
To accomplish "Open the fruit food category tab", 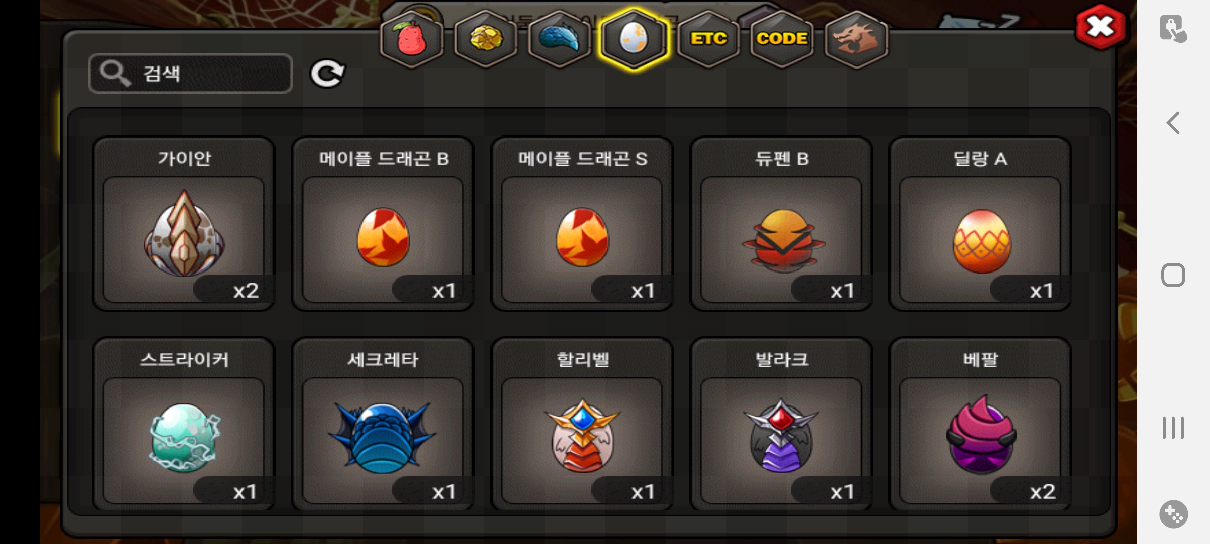I will 411,39.
